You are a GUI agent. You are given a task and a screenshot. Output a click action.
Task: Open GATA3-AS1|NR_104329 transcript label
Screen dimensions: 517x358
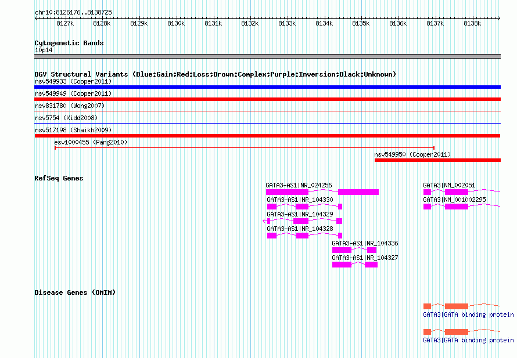300,215
